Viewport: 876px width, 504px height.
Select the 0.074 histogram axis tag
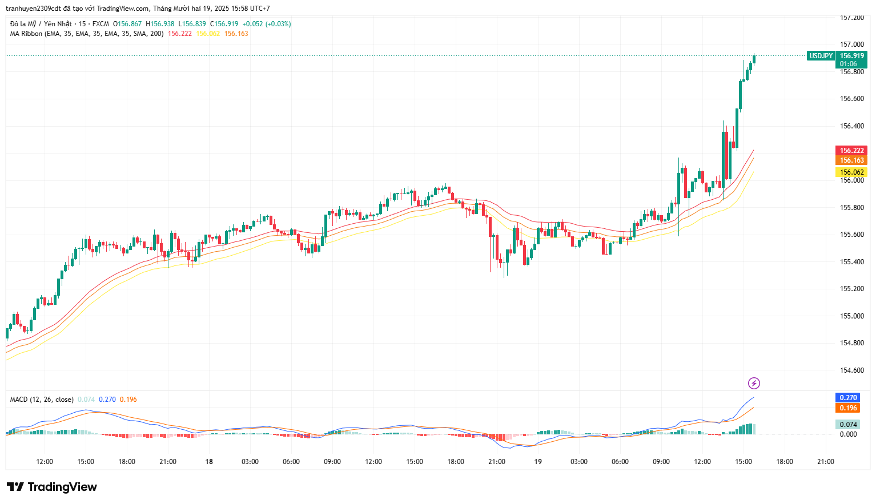pyautogui.click(x=848, y=425)
